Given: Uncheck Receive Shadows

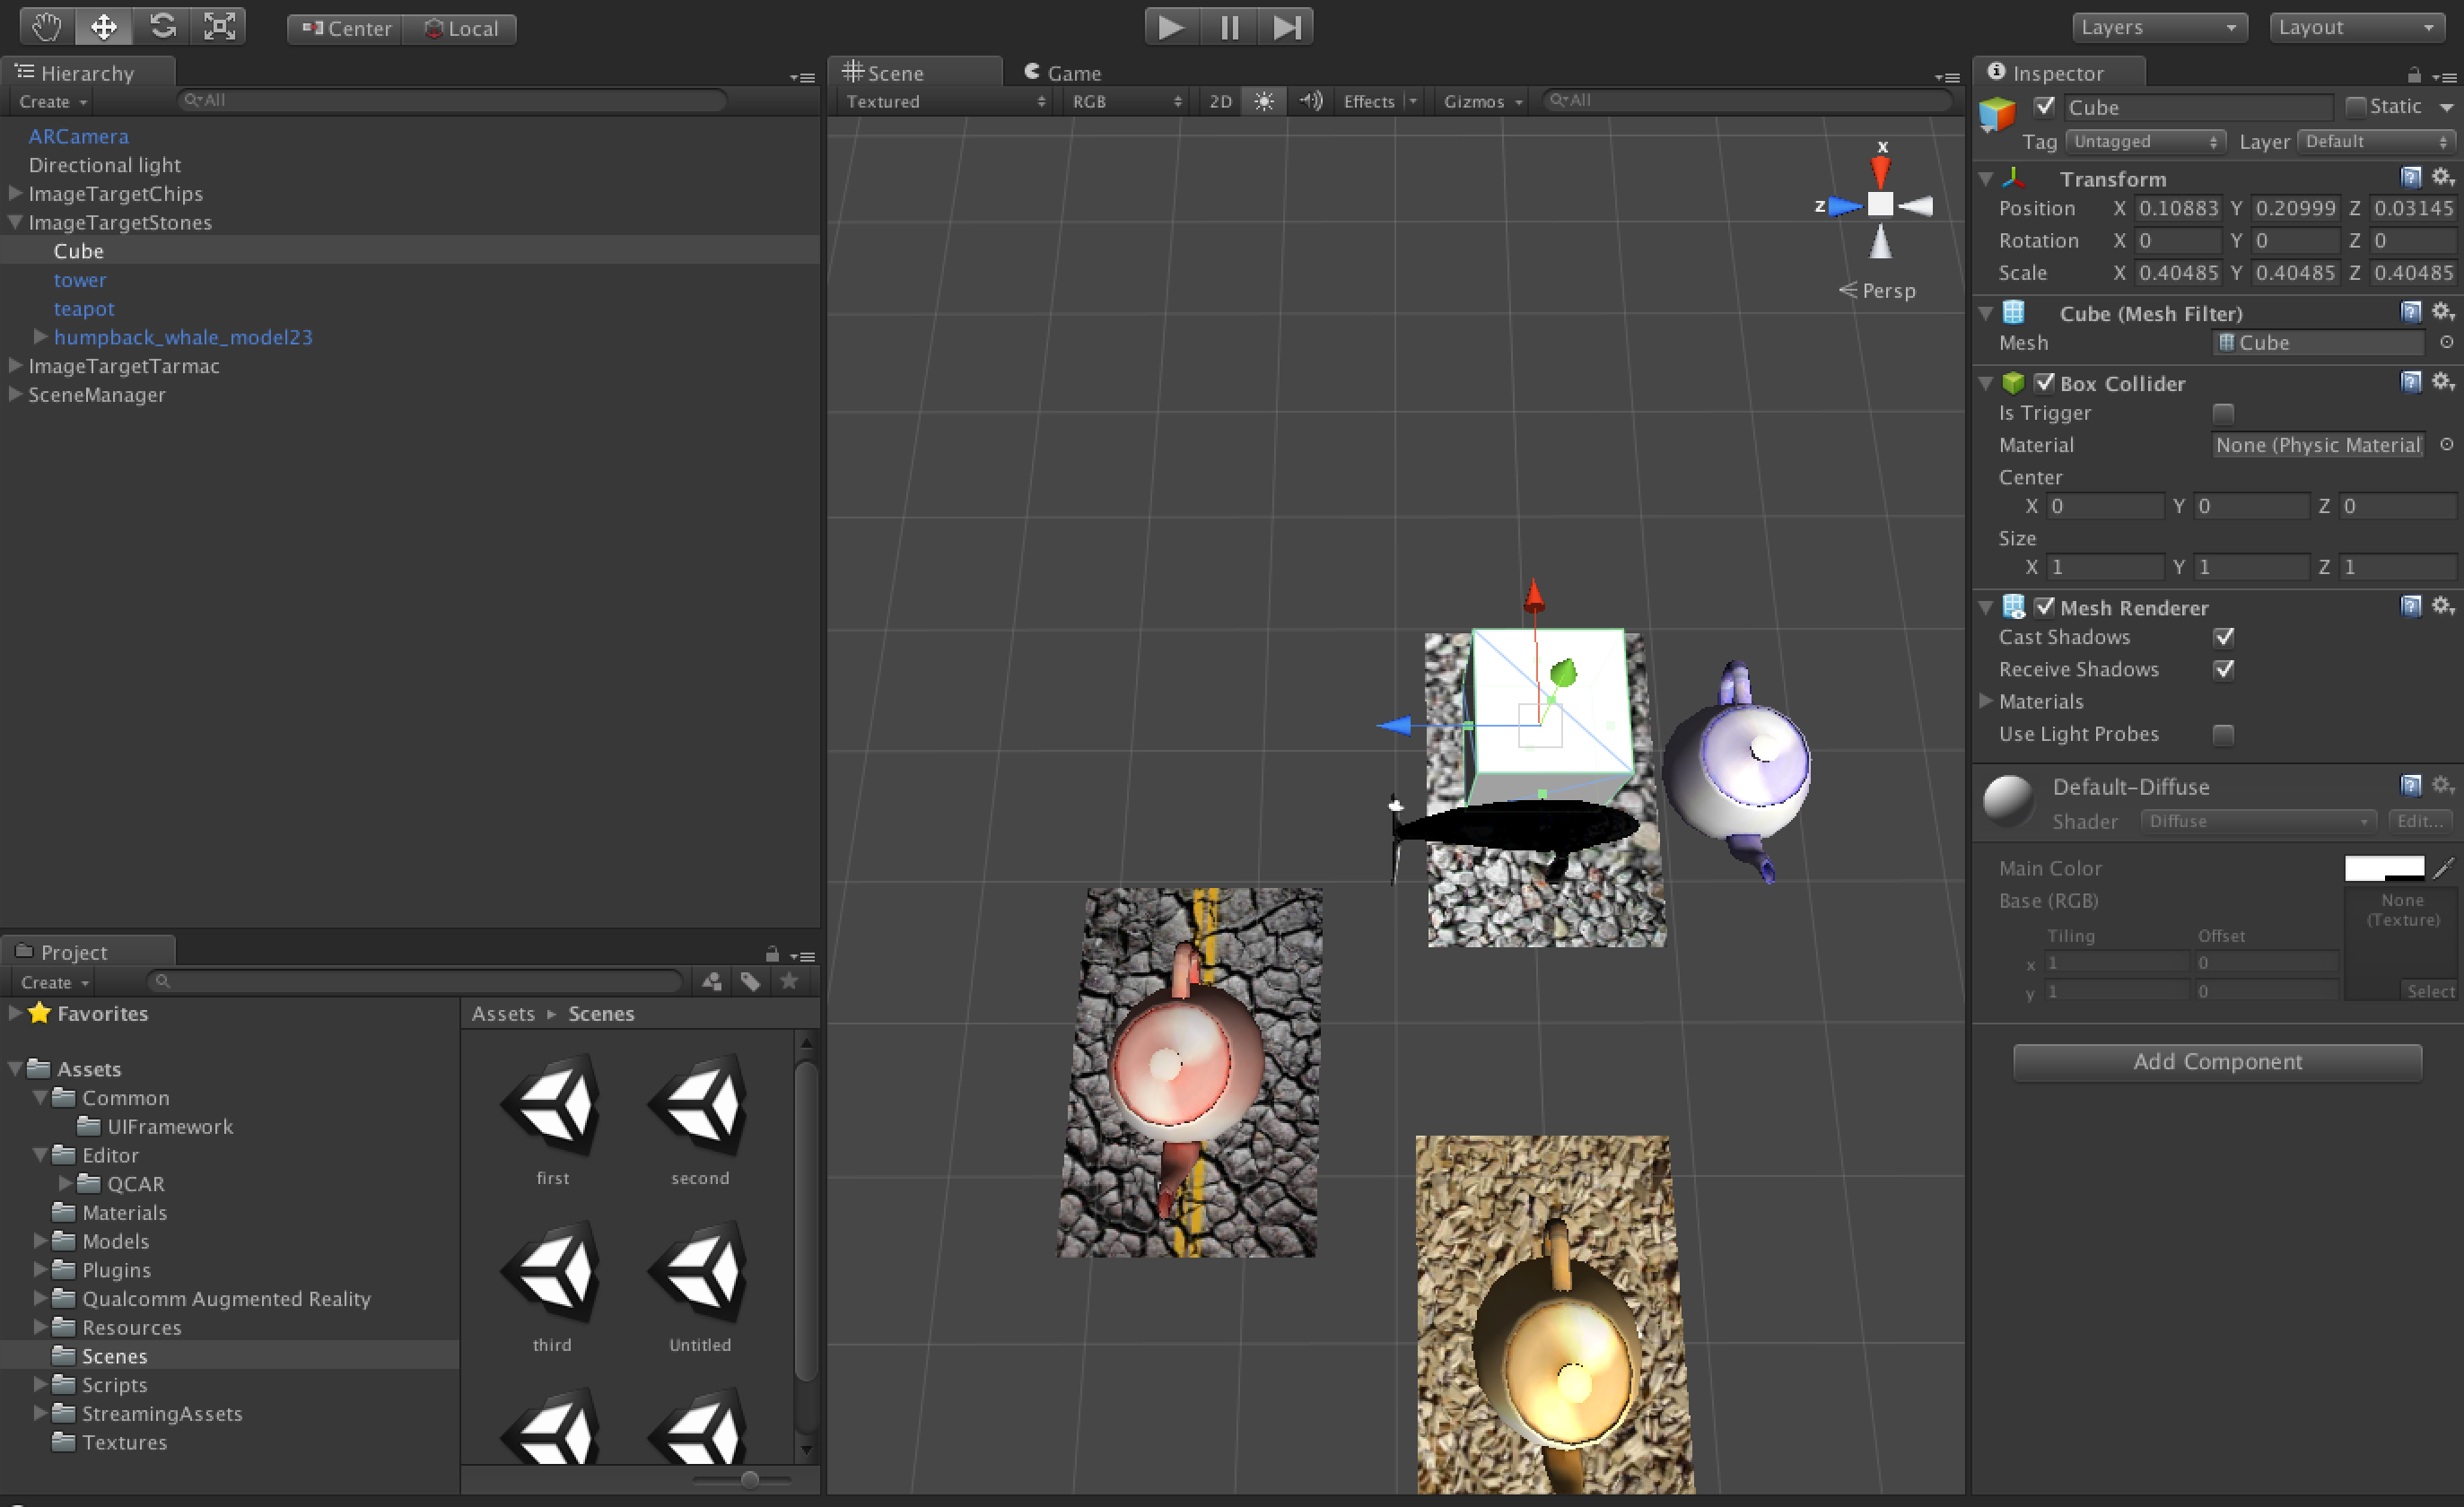Looking at the screenshot, I should (x=2223, y=669).
